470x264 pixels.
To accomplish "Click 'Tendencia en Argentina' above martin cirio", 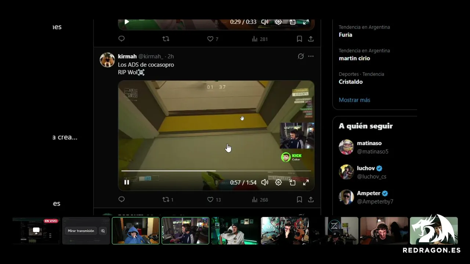I will pos(364,51).
